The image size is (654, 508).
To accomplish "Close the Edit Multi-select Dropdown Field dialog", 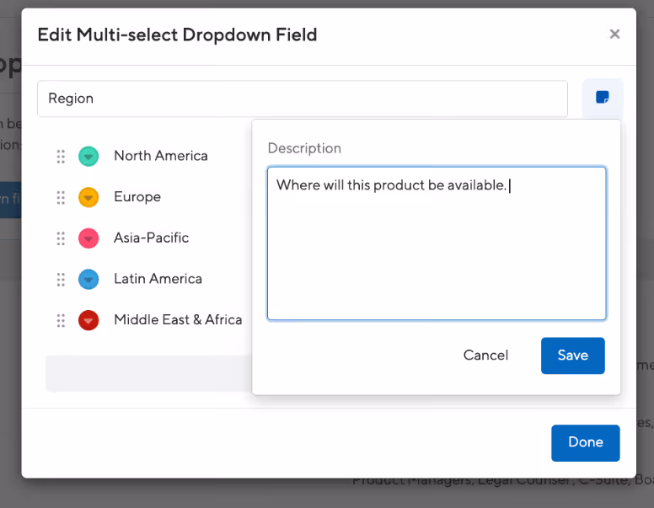I will pos(614,34).
